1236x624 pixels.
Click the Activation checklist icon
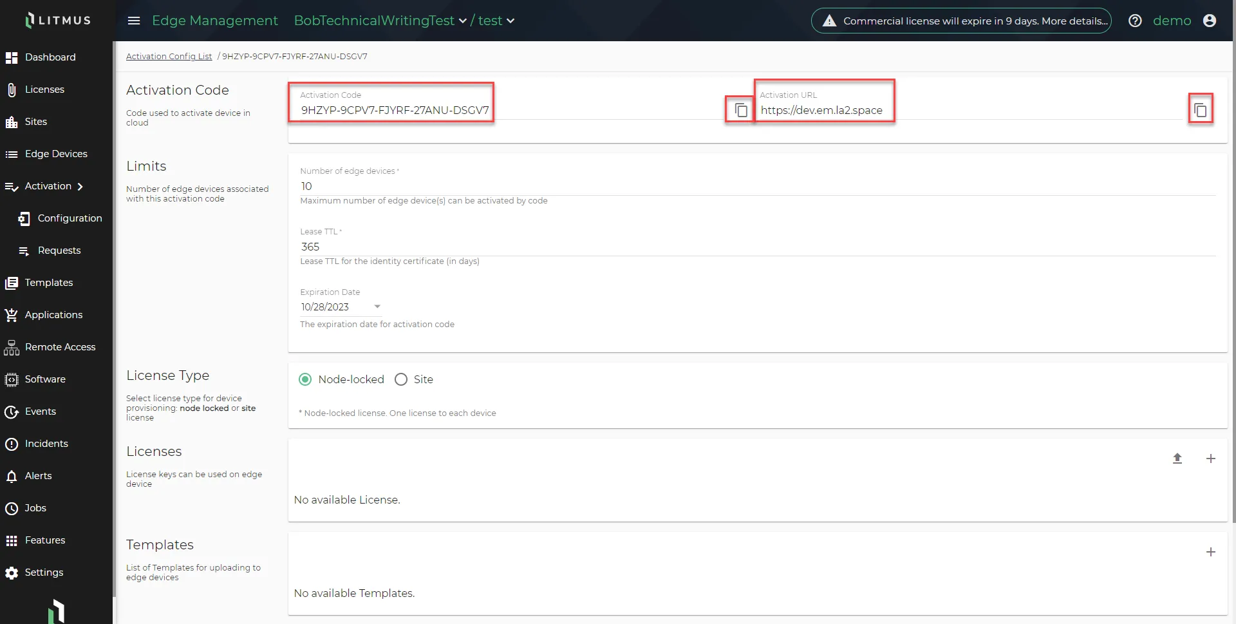click(12, 187)
